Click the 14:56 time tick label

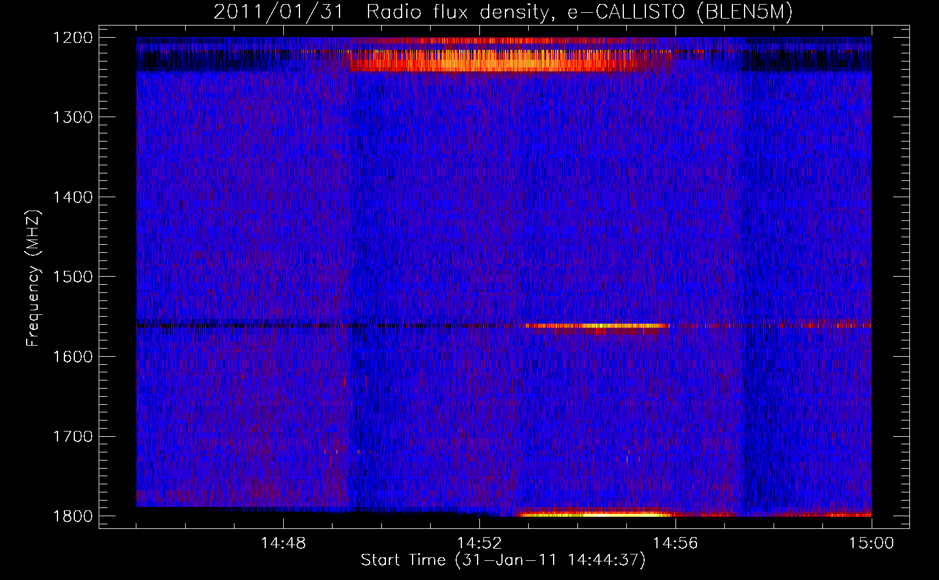pyautogui.click(x=676, y=543)
